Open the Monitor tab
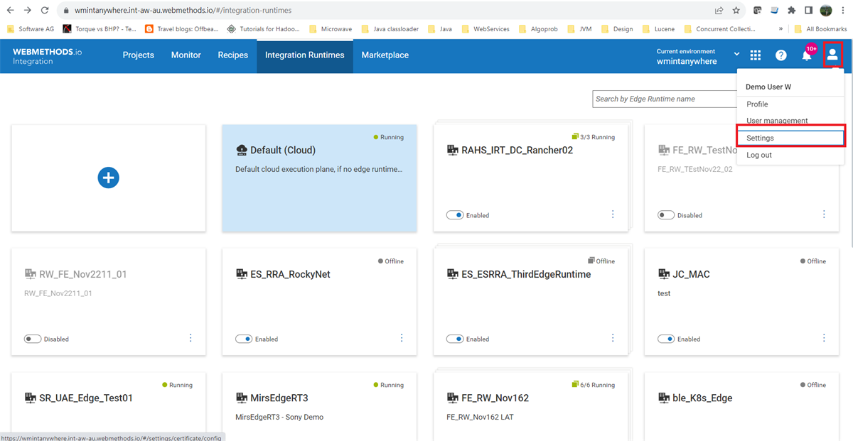 [186, 55]
